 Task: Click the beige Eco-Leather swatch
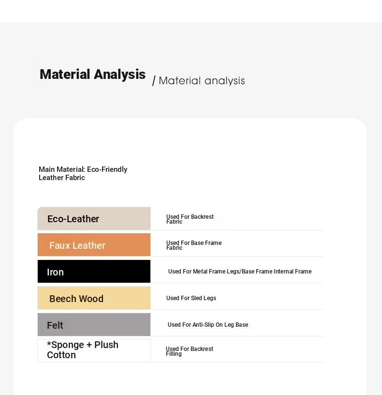click(94, 218)
